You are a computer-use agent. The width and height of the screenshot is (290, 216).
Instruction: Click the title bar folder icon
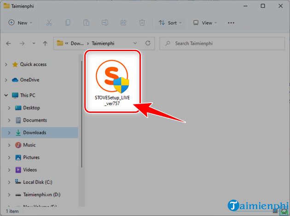pyautogui.click(x=6, y=6)
